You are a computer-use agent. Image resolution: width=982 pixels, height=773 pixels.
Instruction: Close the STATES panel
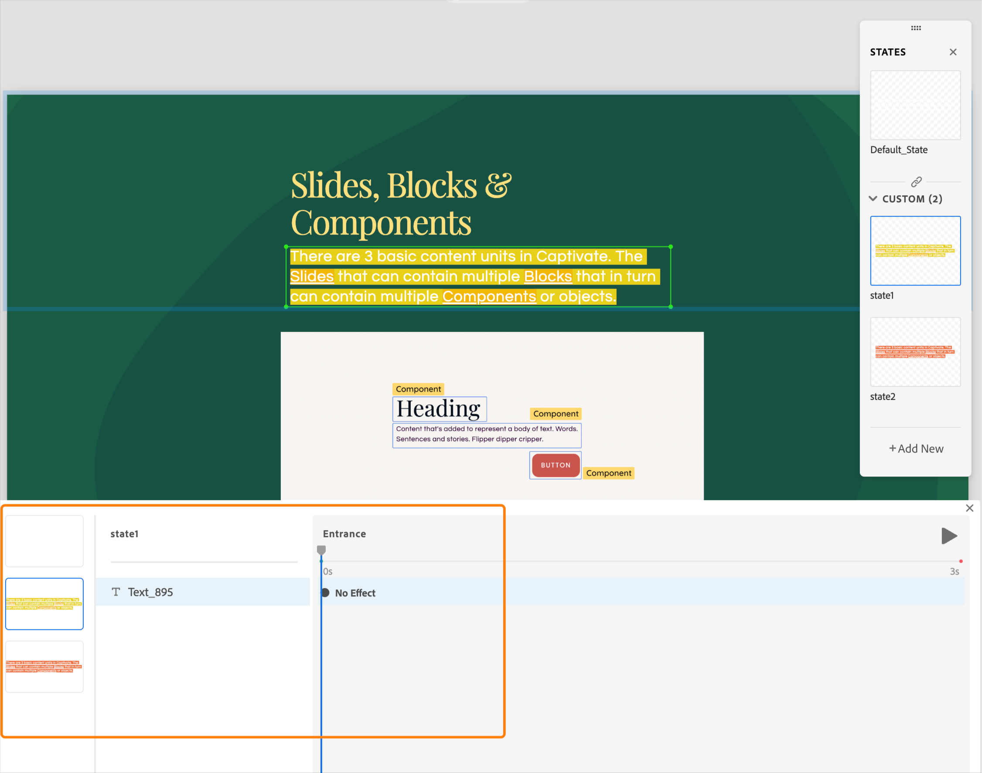pos(953,52)
